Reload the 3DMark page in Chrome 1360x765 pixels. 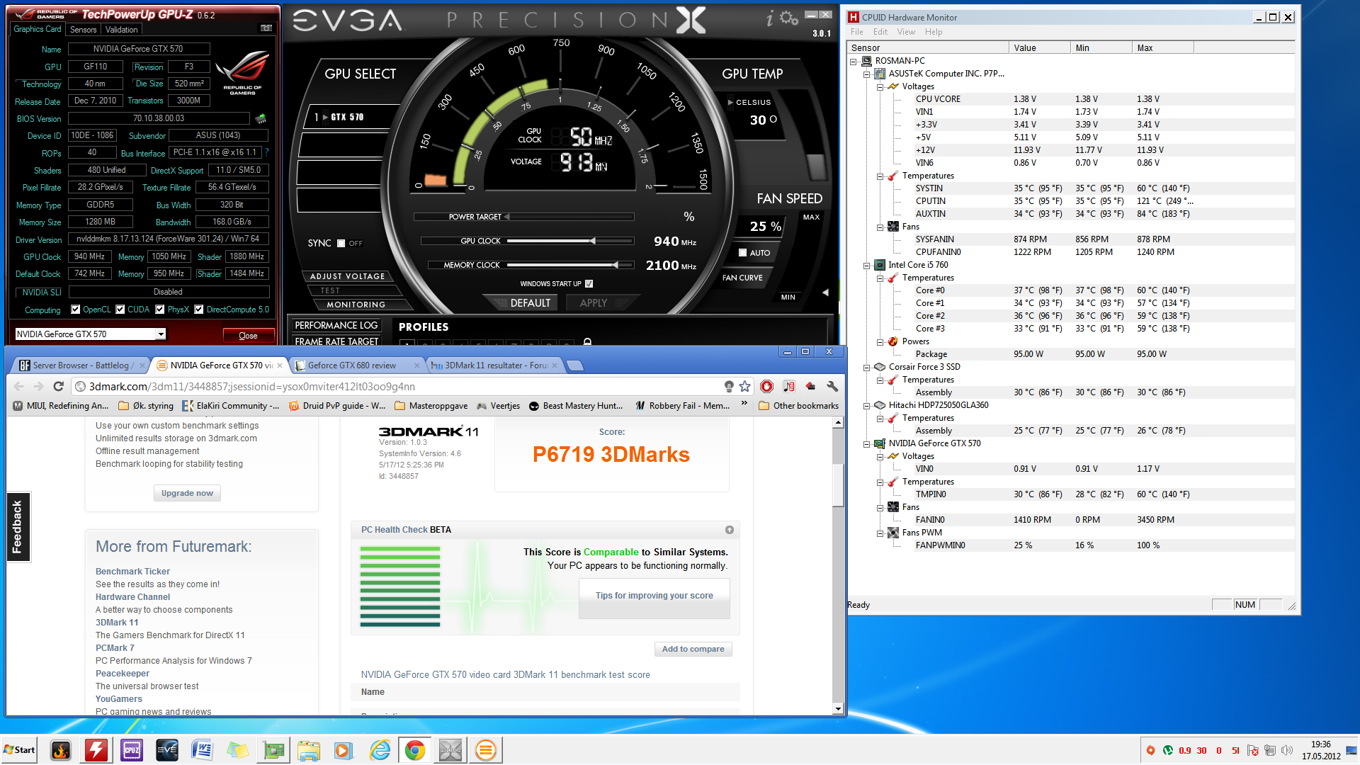pos(59,386)
